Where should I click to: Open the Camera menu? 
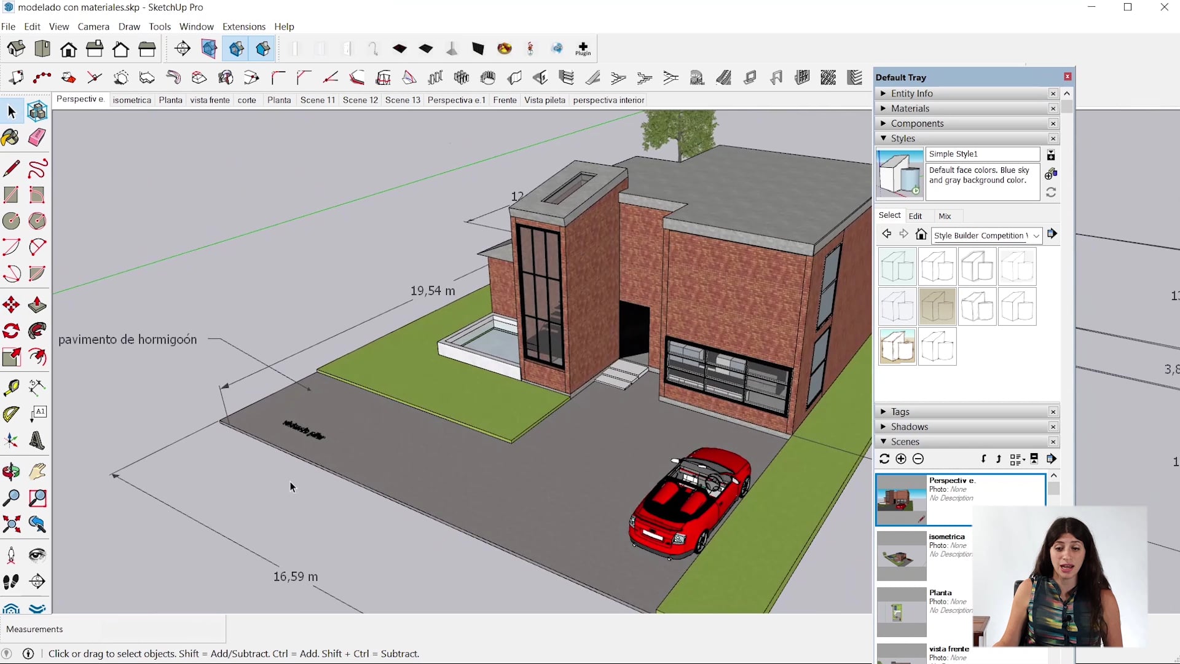[93, 26]
